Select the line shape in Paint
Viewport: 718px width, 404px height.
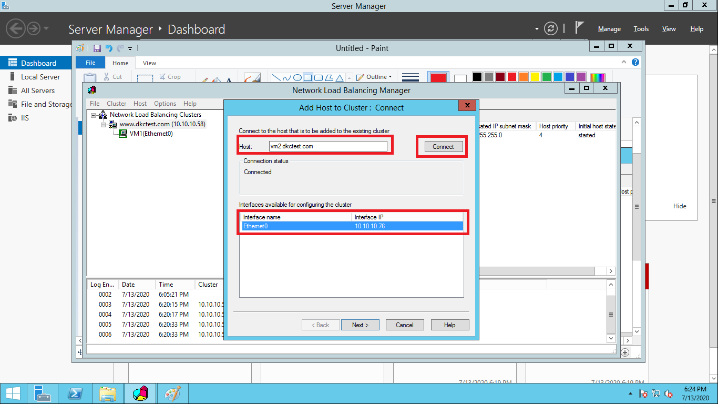[x=276, y=77]
